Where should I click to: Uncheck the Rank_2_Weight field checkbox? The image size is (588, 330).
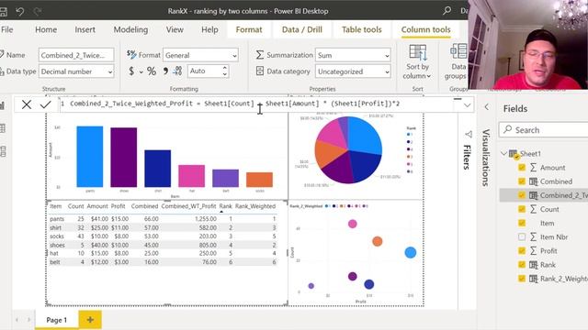coord(522,279)
